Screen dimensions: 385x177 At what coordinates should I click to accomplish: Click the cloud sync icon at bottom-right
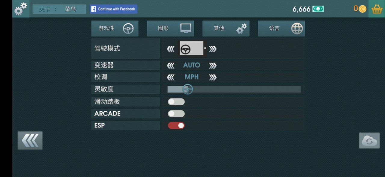coord(369,140)
